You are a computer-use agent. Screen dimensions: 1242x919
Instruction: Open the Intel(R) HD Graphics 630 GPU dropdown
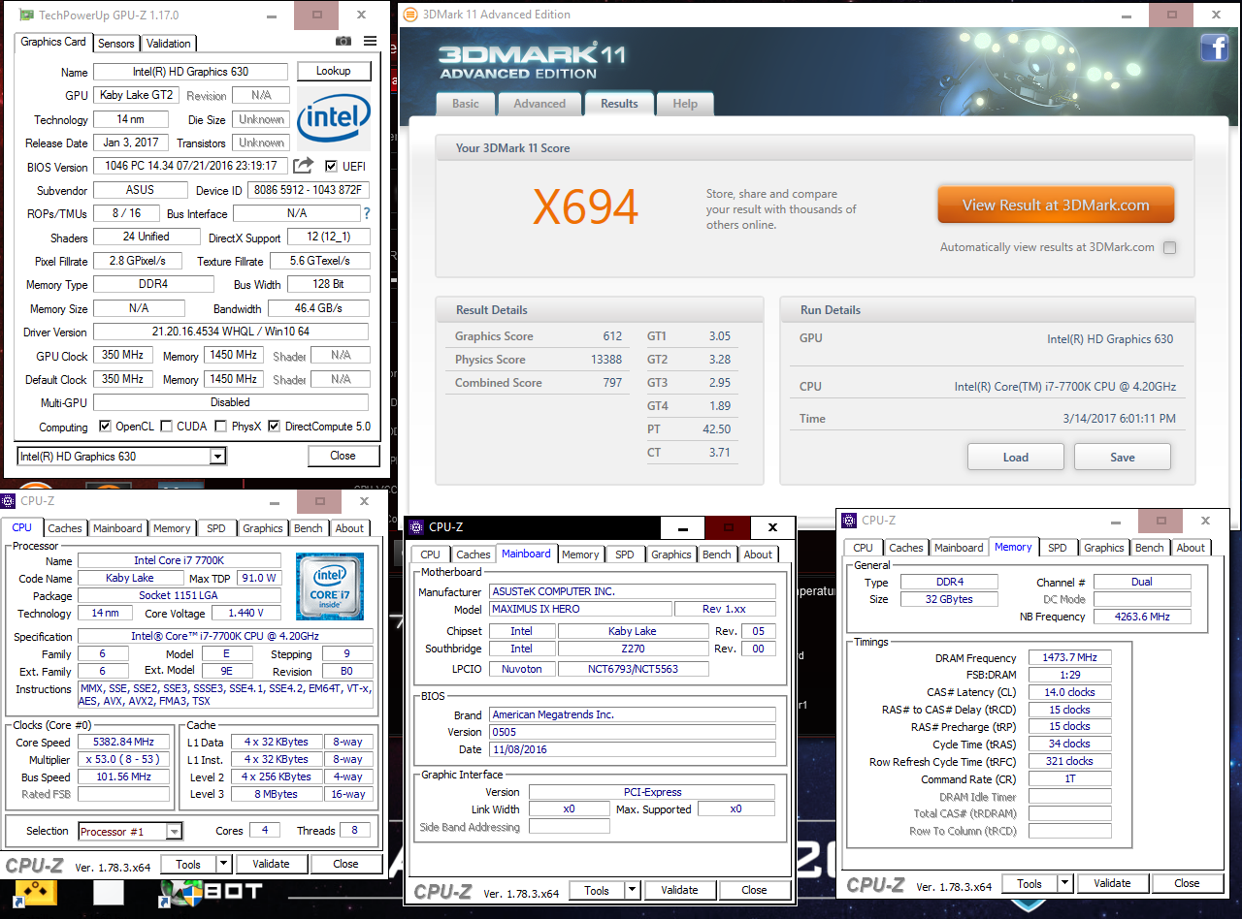tap(121, 456)
